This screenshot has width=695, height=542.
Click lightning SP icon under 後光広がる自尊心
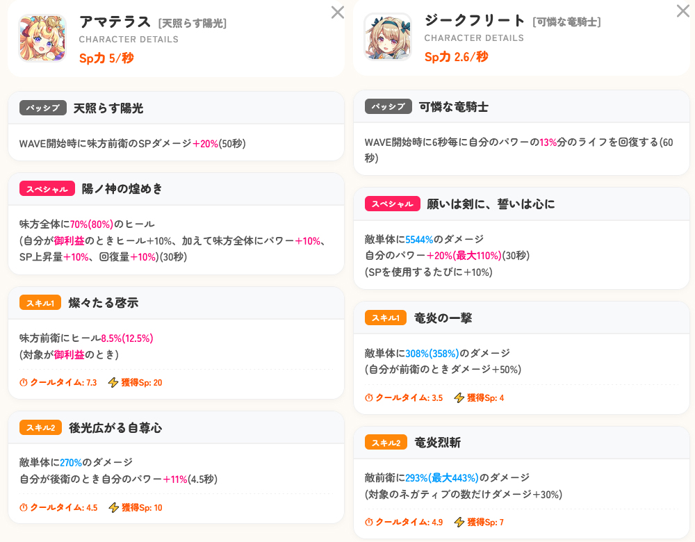point(113,507)
